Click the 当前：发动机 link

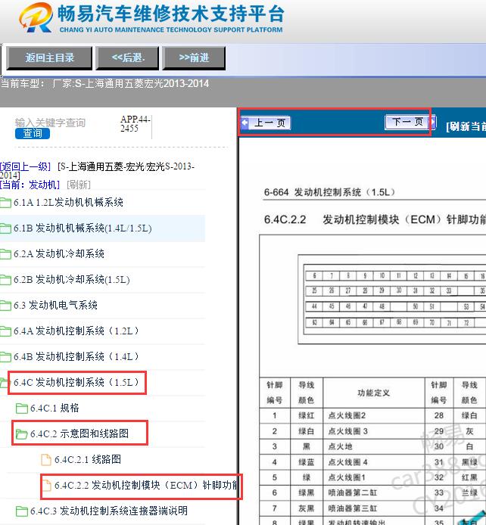click(x=30, y=185)
